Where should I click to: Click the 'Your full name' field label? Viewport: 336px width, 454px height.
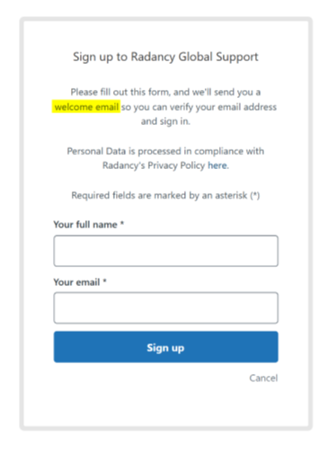(x=85, y=225)
